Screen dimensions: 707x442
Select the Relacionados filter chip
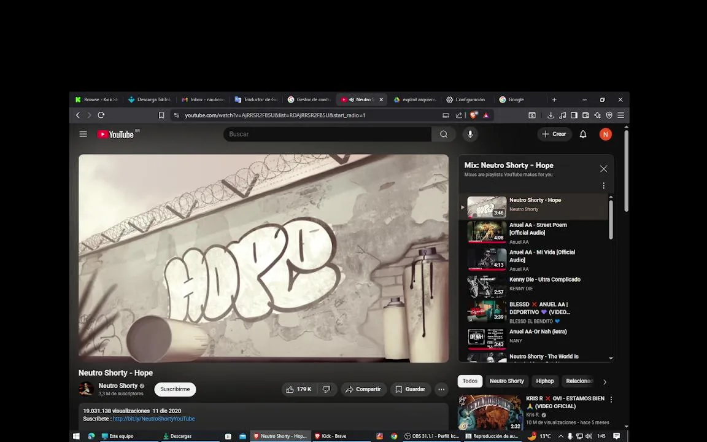(579, 381)
